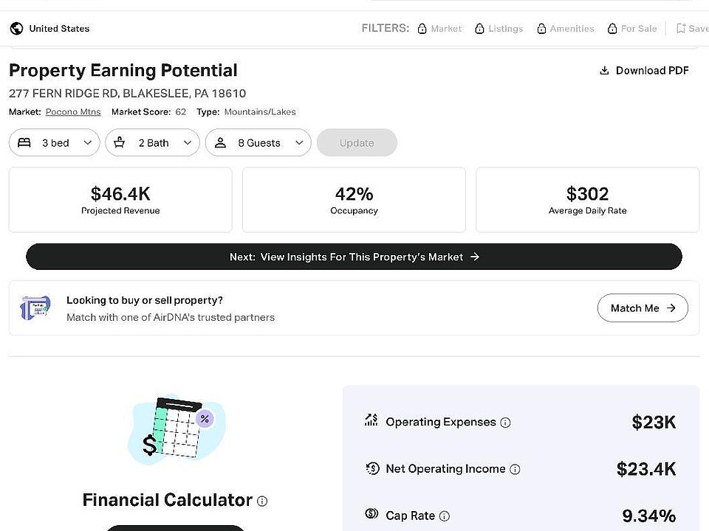Click the lock icon on Market filter
Image resolution: width=709 pixels, height=531 pixels.
(422, 29)
